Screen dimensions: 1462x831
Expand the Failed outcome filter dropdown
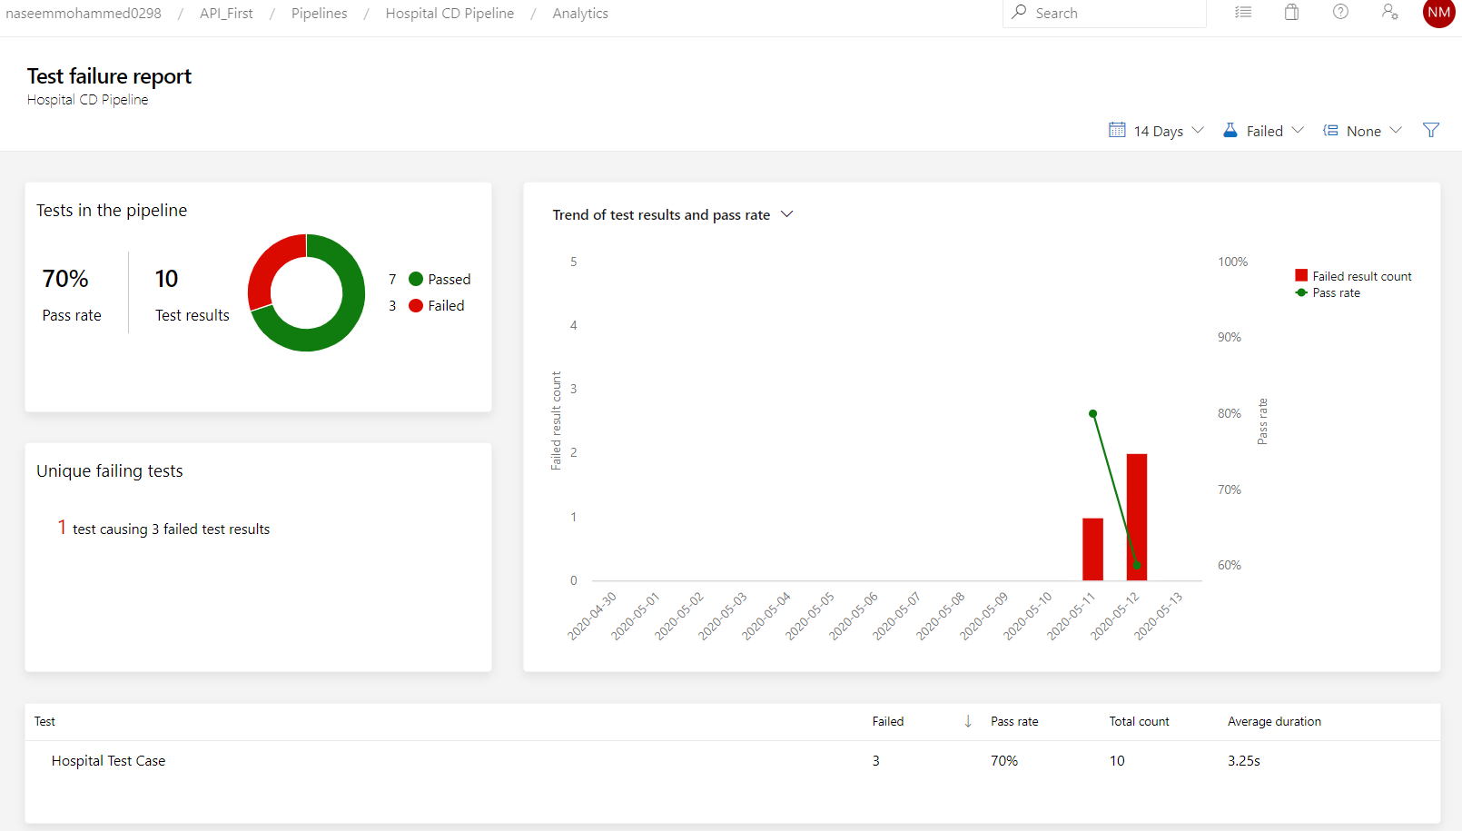coord(1264,131)
